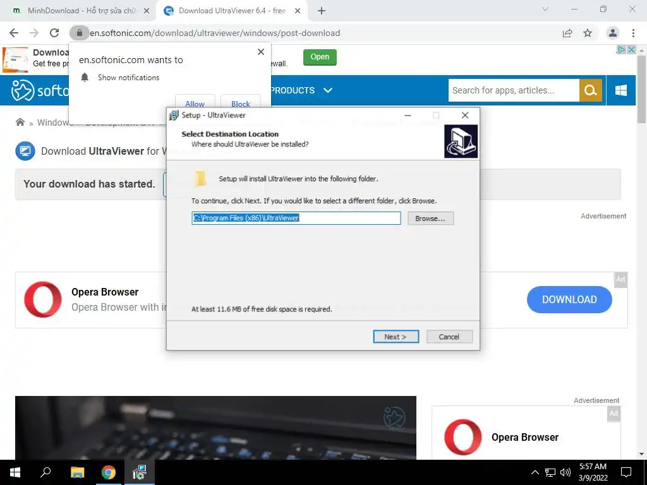This screenshot has height=485, width=647.
Task: Click the green Open ad button
Action: click(x=320, y=57)
